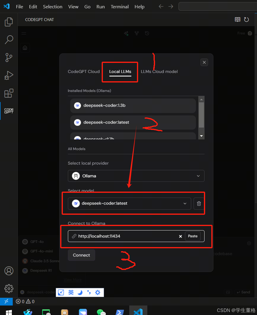The height and width of the screenshot is (315, 257).
Task: Open IME settings gear icon
Action: [x=98, y=292]
